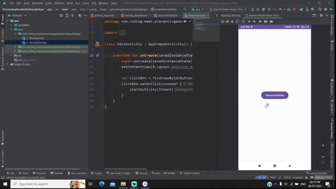
Task: Open Search Everywhere magnifier in top toolbar
Action: tap(320, 9)
